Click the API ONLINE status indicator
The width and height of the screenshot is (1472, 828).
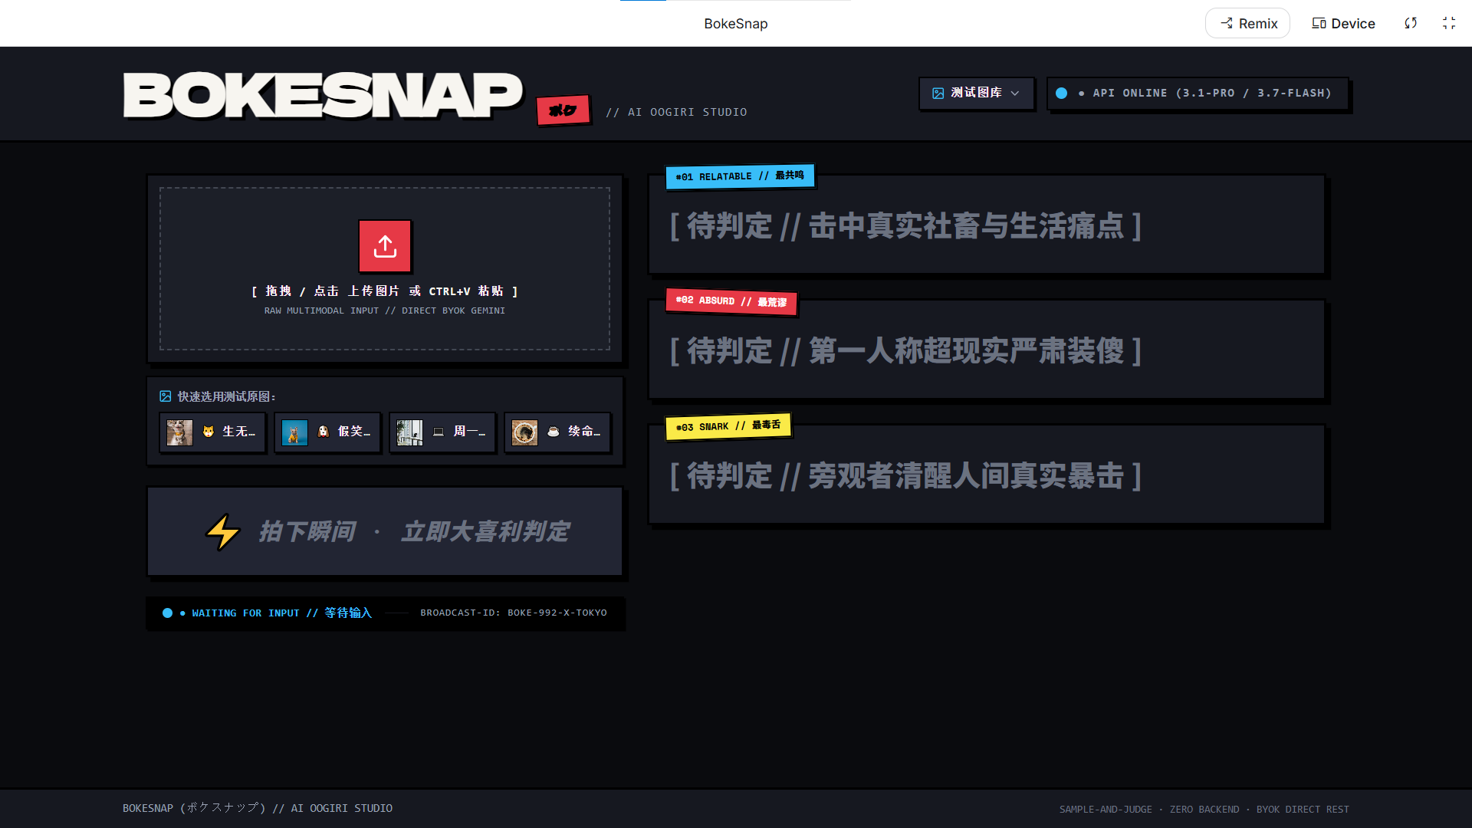1198,93
